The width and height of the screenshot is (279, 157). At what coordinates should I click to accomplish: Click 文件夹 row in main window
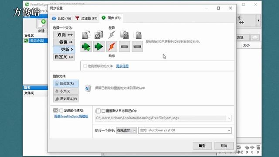(29, 93)
